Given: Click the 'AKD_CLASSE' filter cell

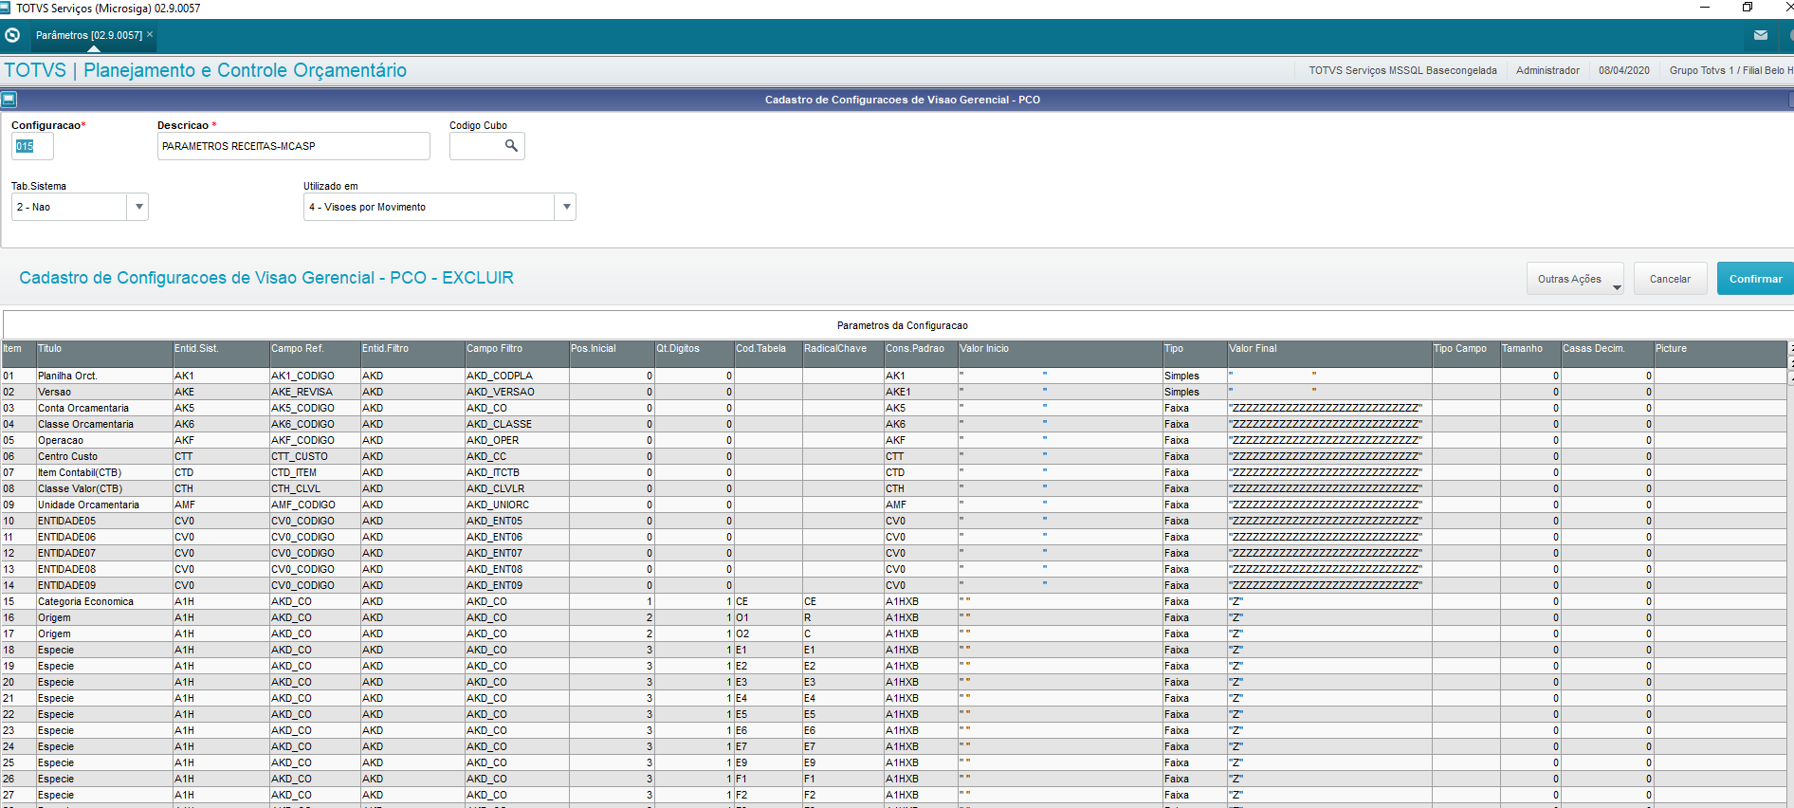Looking at the screenshot, I should [x=517, y=424].
